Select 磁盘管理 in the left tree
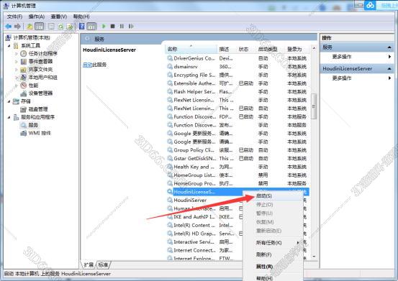The width and height of the screenshot is (398, 281). (38, 109)
